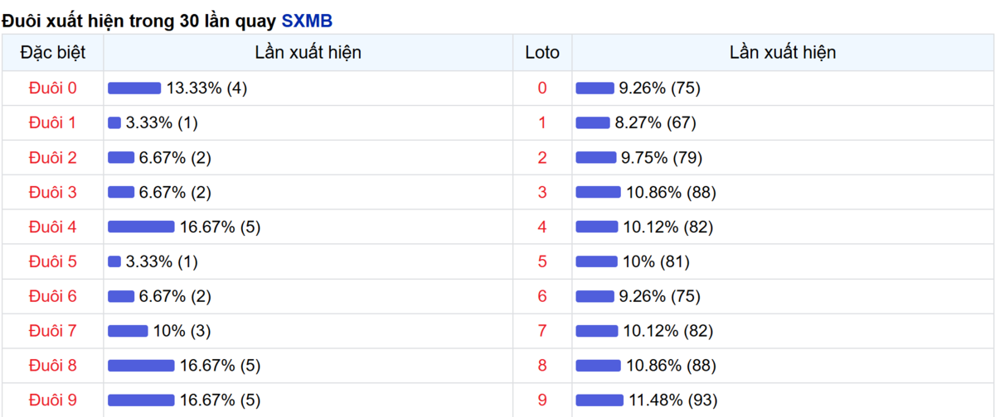
Task: Click the Loto number 0 cell
Action: point(542,88)
